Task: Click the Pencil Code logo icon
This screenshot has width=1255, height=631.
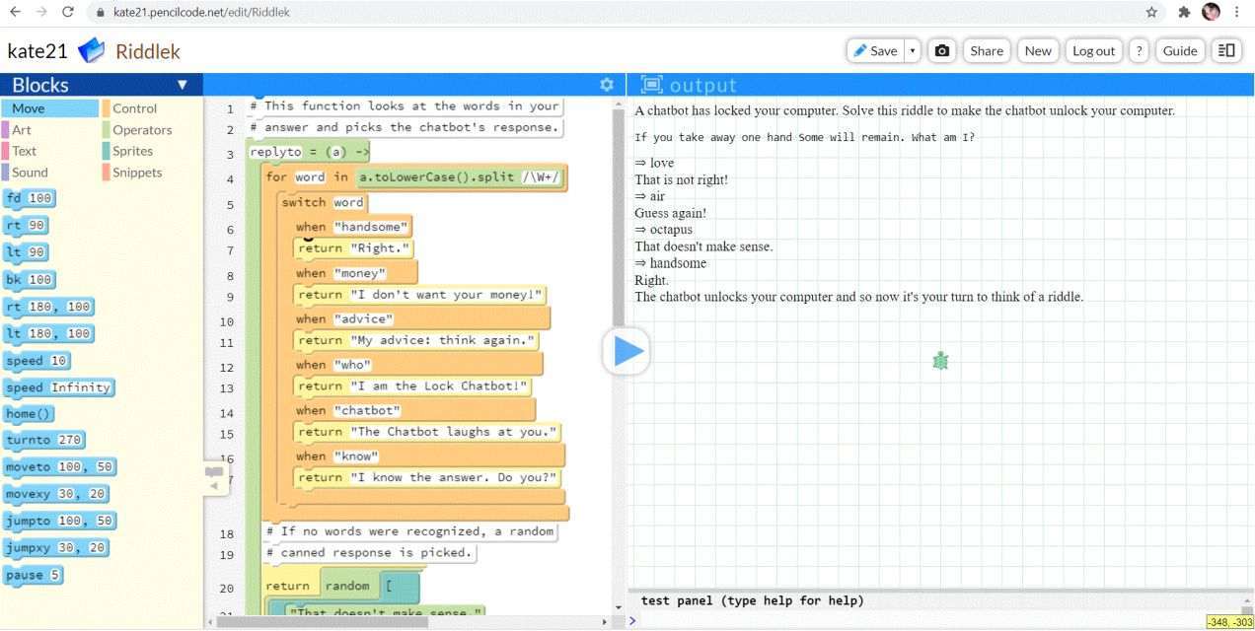Action: coord(91,51)
